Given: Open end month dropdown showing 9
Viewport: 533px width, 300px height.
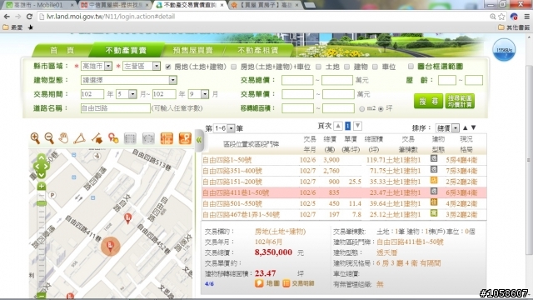Looking at the screenshot, I should point(198,94).
